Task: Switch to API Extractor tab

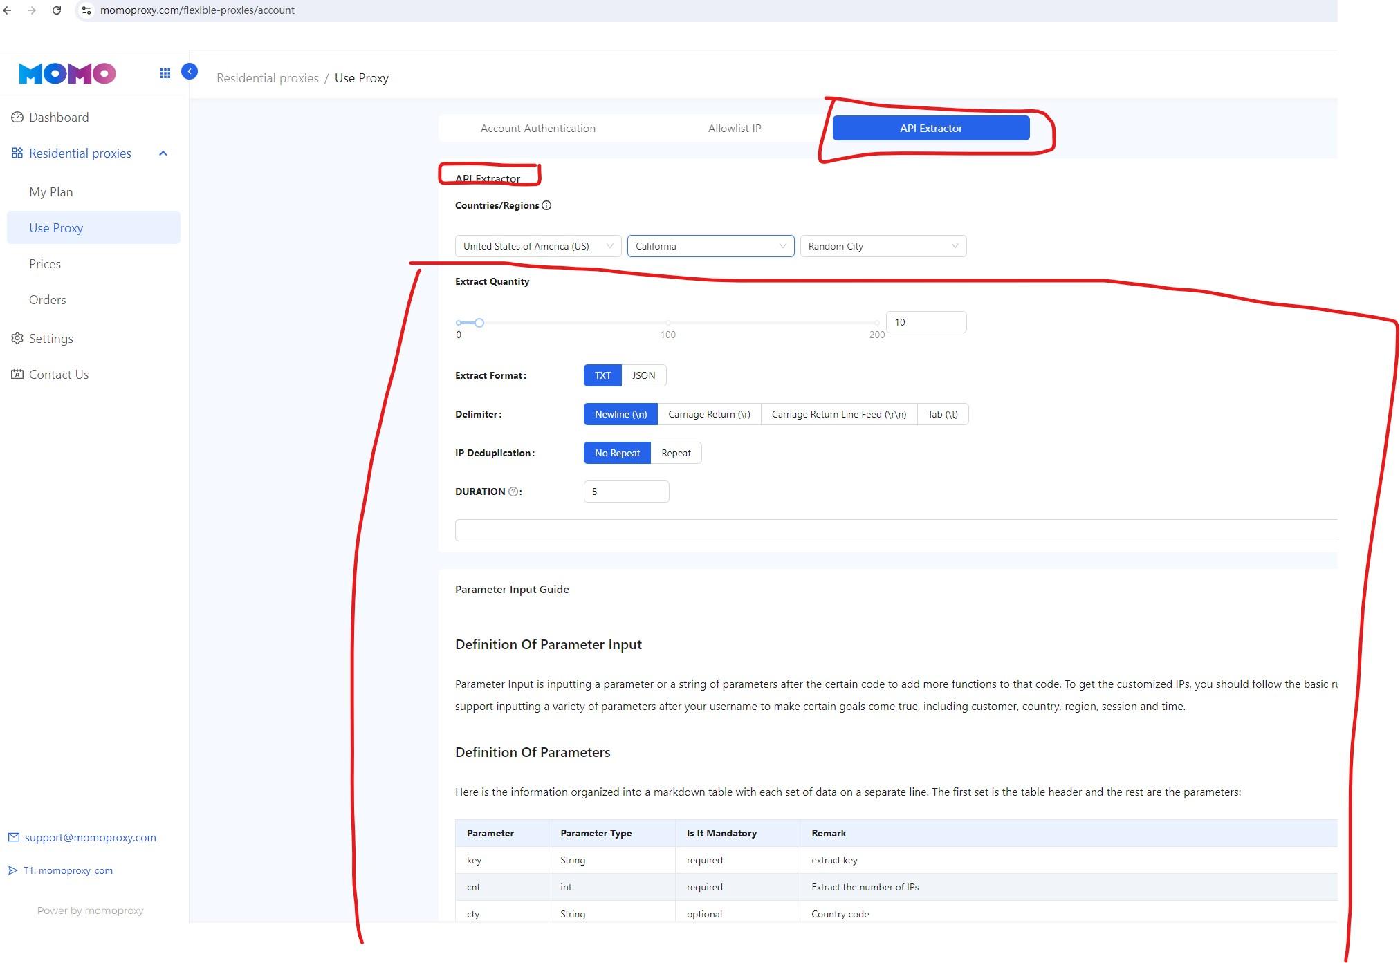Action: click(x=931, y=129)
